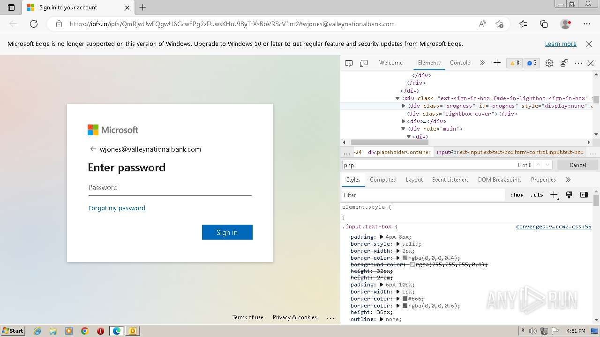Show more DevTools tool tabs
600x337 pixels.
482,63
